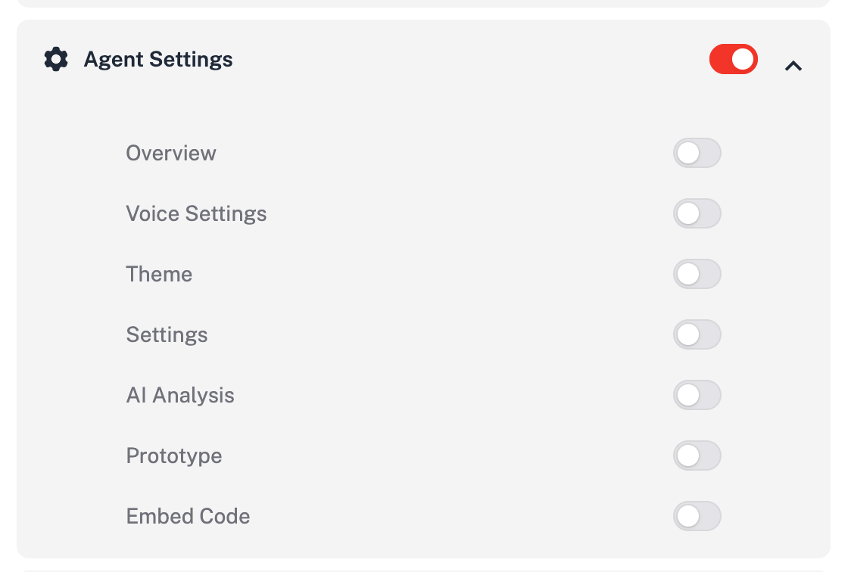Select the Overview label
Viewport: 851px width, 572px height.
(x=171, y=153)
